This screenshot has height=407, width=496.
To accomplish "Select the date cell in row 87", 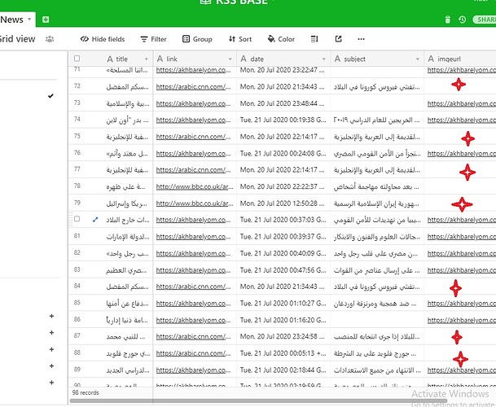I will pos(283,336).
